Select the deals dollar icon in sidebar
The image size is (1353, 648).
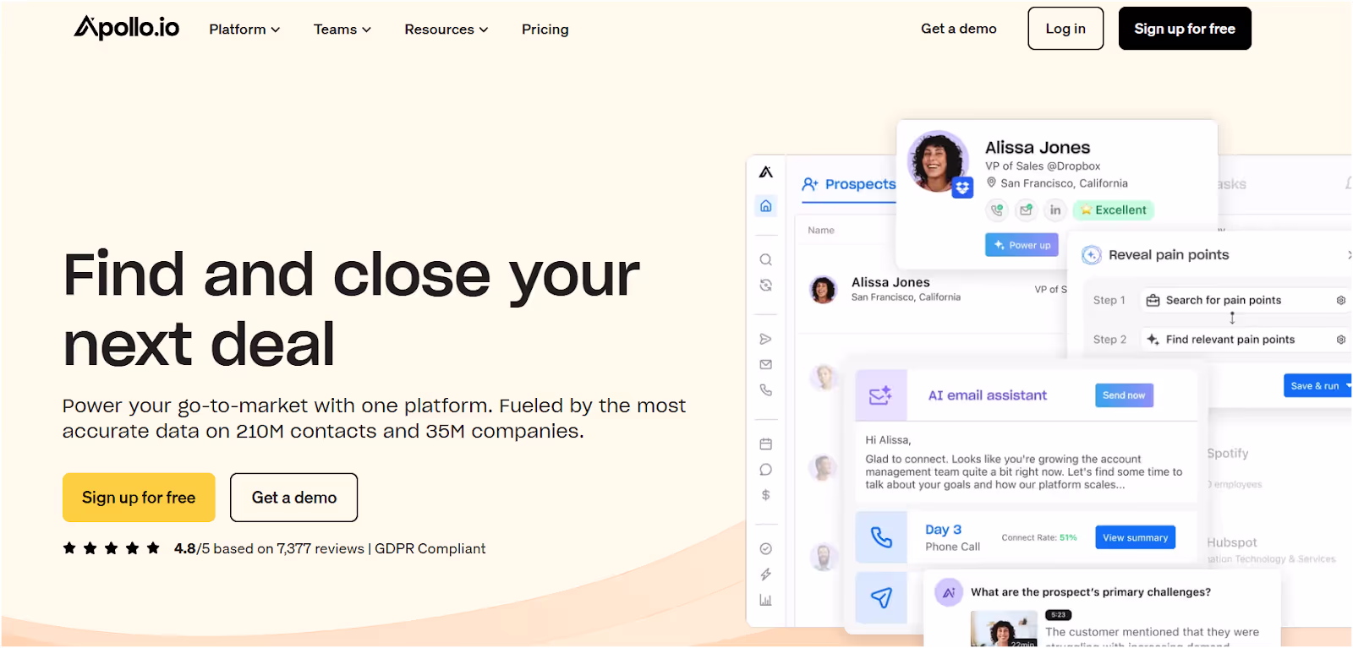tap(766, 495)
